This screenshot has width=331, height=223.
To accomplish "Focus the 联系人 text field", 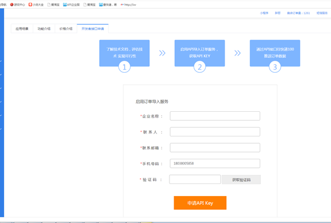I will pos(215,132).
